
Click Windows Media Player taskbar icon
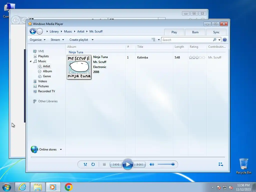pos(53,187)
